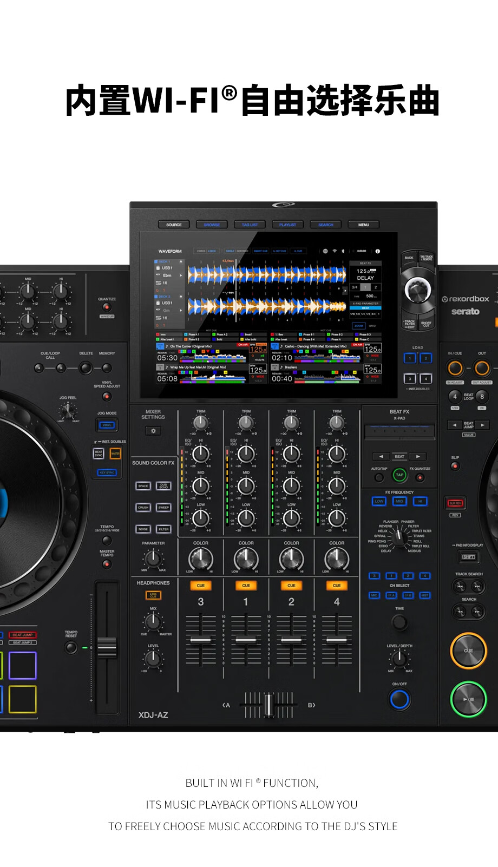Select the BROWSE button above the display
Screen dimensions: 498x867
click(x=212, y=225)
